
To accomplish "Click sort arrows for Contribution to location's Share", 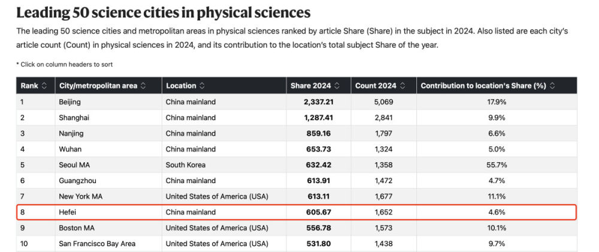I will (552, 86).
